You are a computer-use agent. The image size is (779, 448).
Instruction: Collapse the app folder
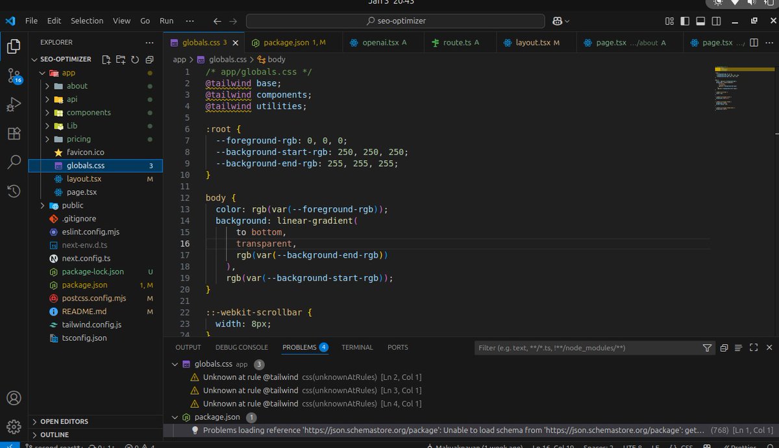[x=42, y=73]
